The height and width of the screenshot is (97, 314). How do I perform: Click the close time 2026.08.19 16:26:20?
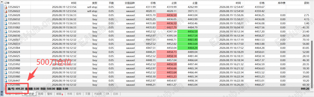tap(231, 85)
